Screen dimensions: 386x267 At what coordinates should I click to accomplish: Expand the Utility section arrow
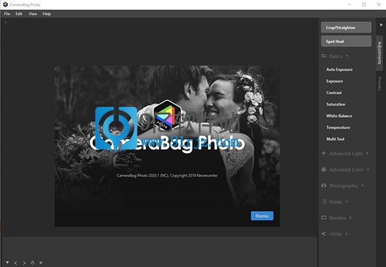point(347,234)
